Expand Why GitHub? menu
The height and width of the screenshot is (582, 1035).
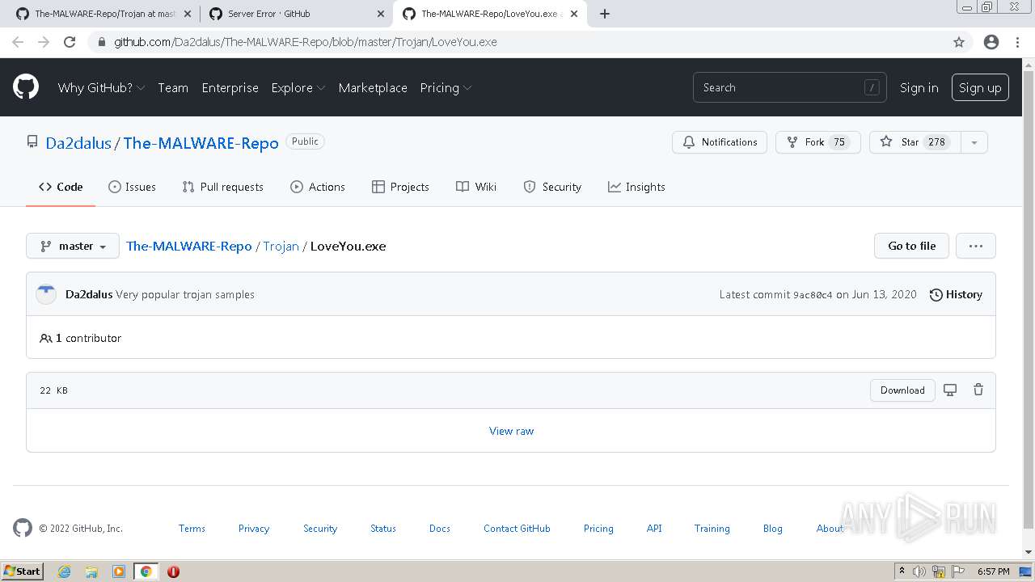click(101, 87)
